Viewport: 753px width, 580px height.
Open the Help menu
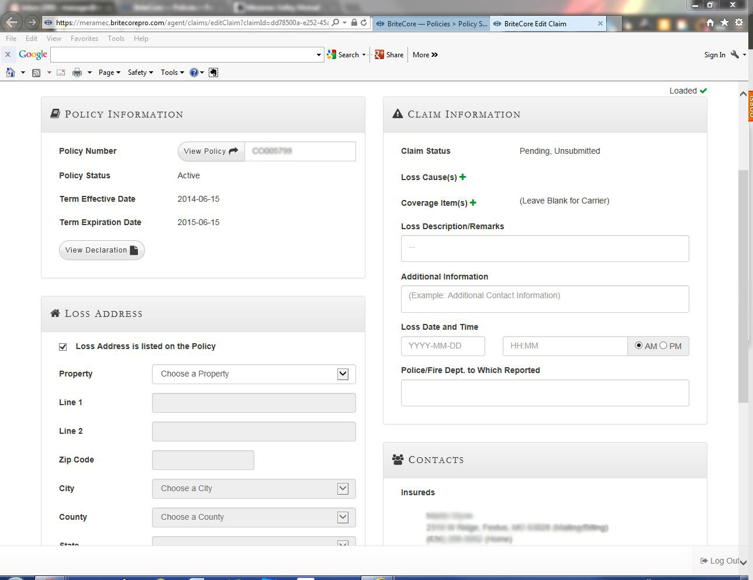[x=141, y=39]
